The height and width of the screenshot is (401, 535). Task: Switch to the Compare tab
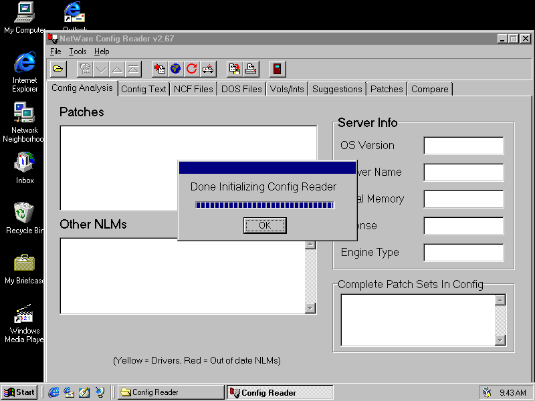click(x=430, y=89)
